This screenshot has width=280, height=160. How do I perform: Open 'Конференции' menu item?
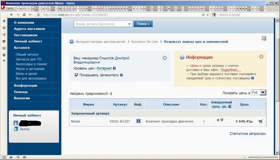(26, 85)
